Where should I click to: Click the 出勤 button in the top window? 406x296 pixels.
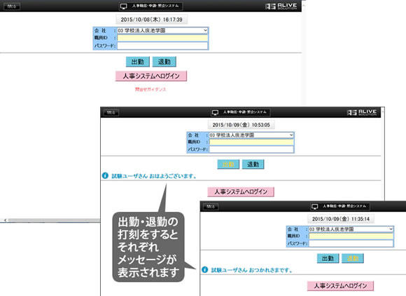click(x=138, y=62)
